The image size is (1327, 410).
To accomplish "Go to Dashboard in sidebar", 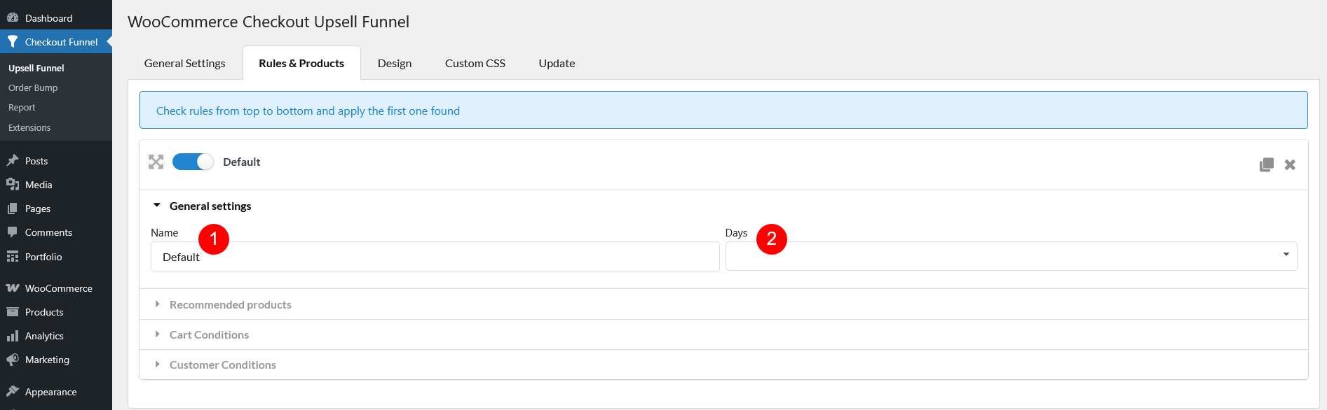I will 49,18.
